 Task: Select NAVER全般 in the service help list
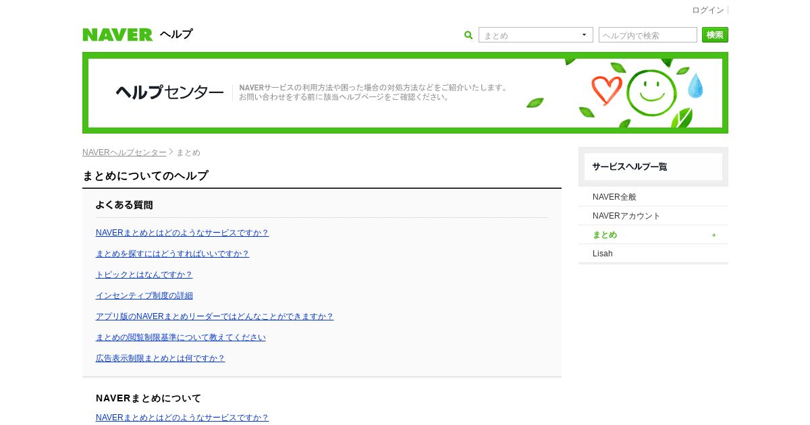point(653,197)
